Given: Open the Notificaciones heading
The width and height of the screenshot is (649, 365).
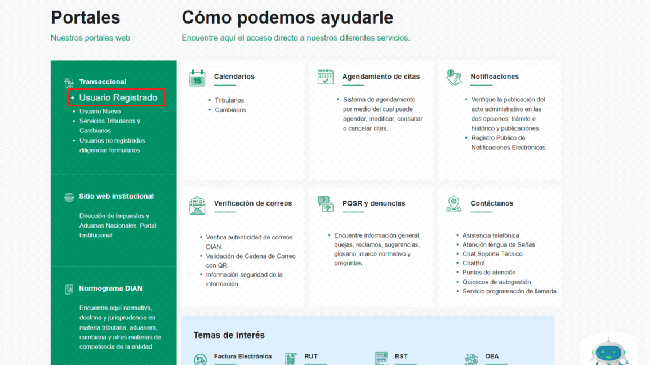Looking at the screenshot, I should pos(495,77).
